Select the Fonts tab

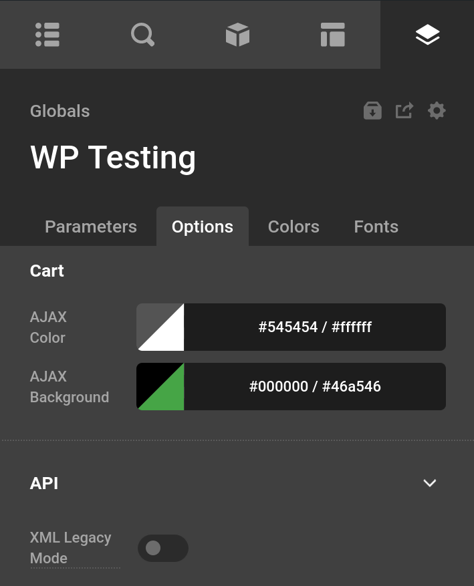pos(376,227)
